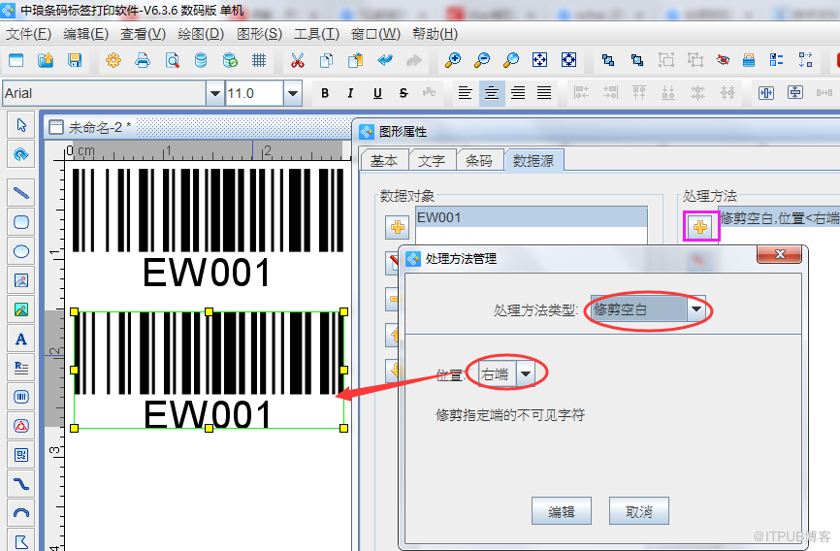
Task: Select the pointer selection tool
Action: point(21,125)
